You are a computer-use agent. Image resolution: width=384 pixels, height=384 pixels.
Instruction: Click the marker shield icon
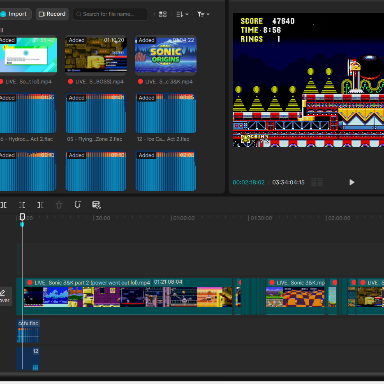(x=78, y=205)
